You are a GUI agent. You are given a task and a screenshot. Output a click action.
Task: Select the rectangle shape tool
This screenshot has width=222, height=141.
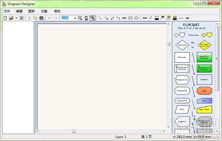tap(130, 18)
